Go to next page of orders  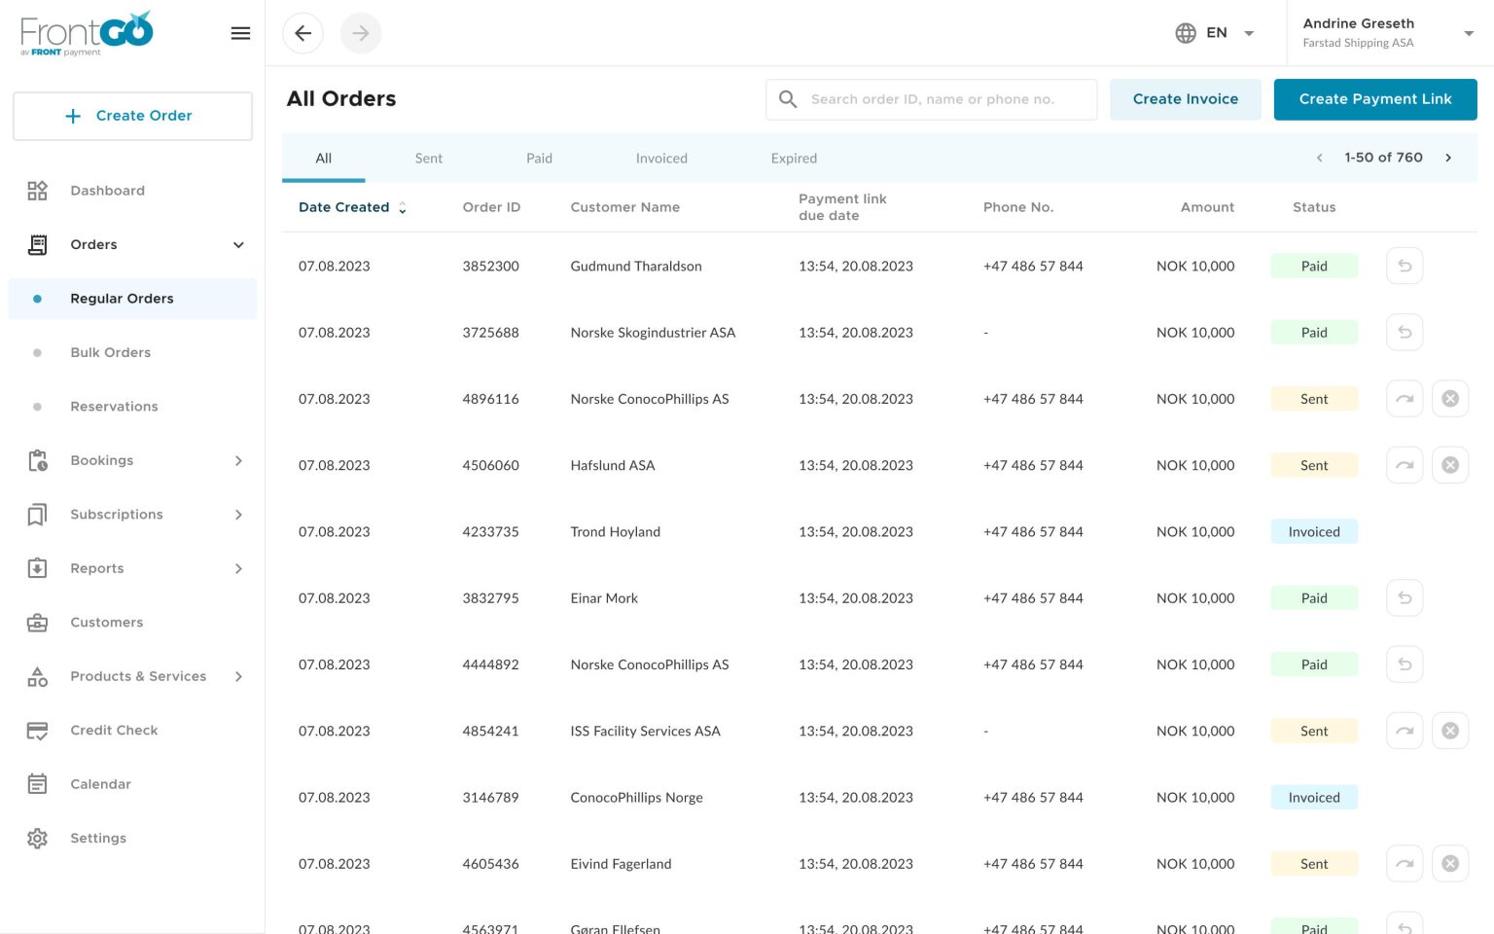pos(1447,158)
